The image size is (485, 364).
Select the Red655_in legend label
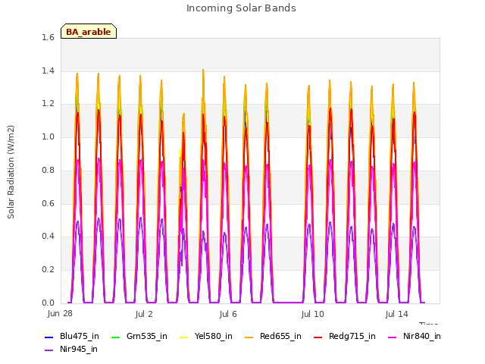pyautogui.click(x=280, y=337)
